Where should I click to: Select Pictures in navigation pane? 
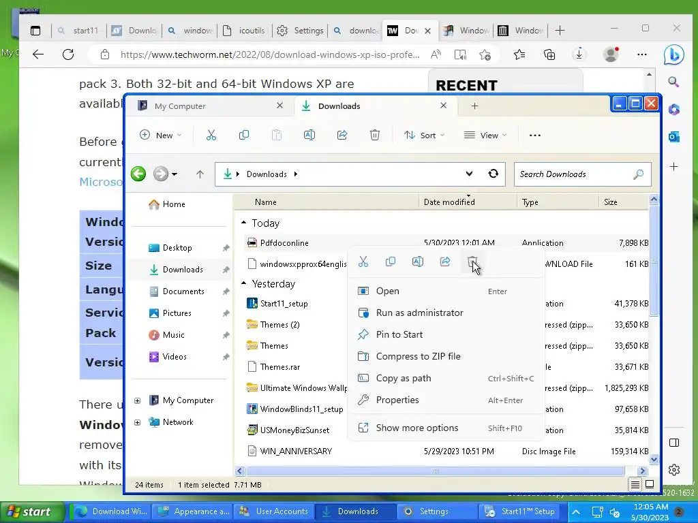178,313
